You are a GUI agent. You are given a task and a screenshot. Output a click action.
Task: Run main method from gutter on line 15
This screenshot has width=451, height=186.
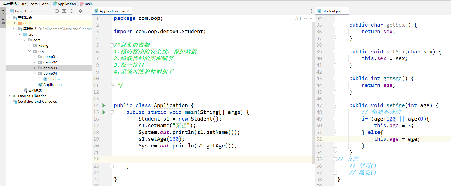click(x=104, y=112)
